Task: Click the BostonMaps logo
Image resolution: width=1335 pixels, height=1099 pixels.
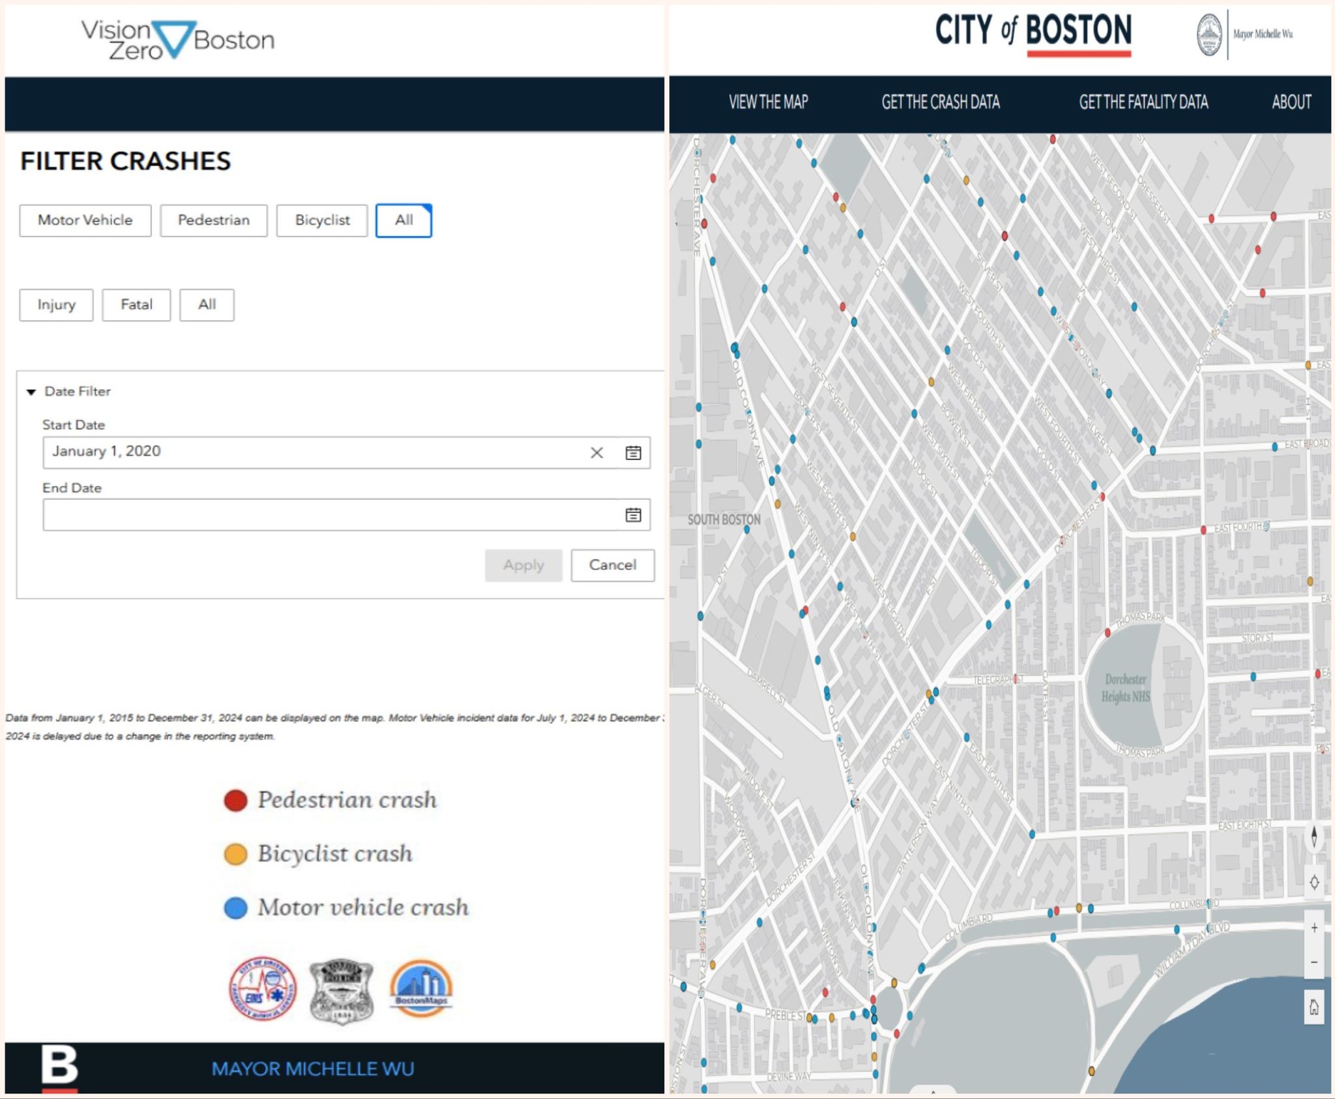Action: (x=421, y=988)
